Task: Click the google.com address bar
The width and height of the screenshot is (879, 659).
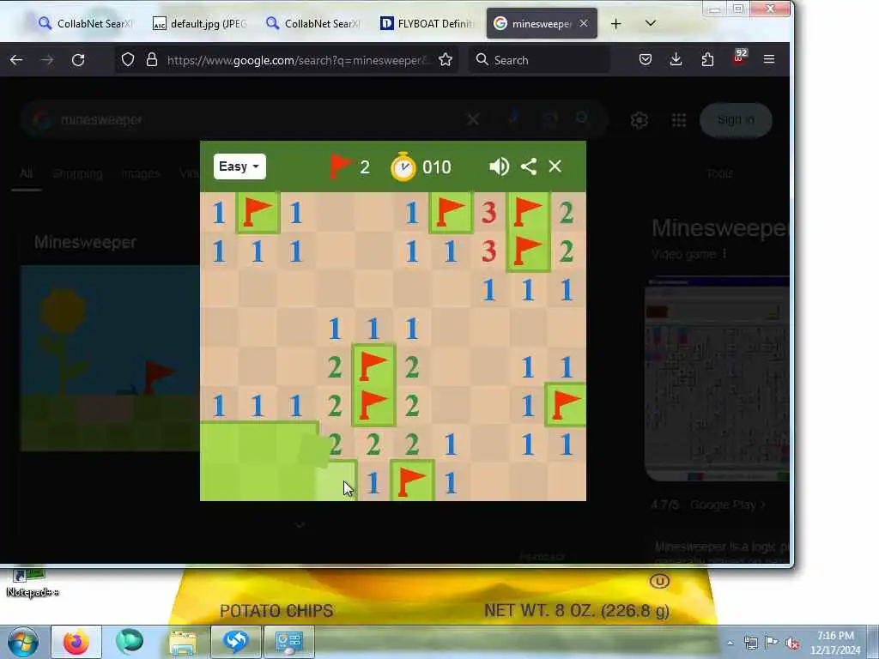Action: pyautogui.click(x=297, y=60)
